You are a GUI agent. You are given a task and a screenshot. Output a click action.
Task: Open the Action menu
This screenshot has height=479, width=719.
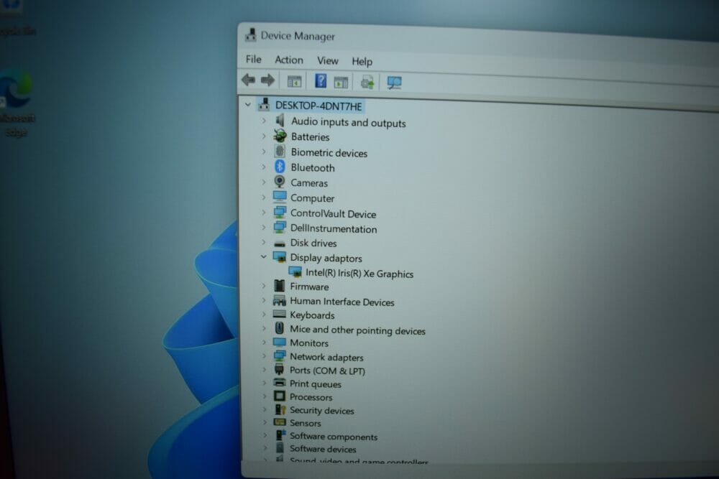click(x=289, y=60)
